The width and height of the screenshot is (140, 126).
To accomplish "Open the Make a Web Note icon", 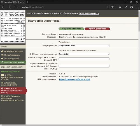I will point(126,7).
